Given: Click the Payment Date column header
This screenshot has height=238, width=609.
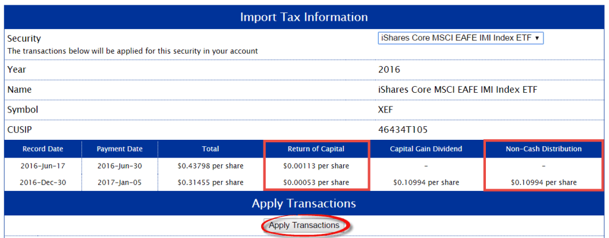Looking at the screenshot, I should tap(120, 149).
